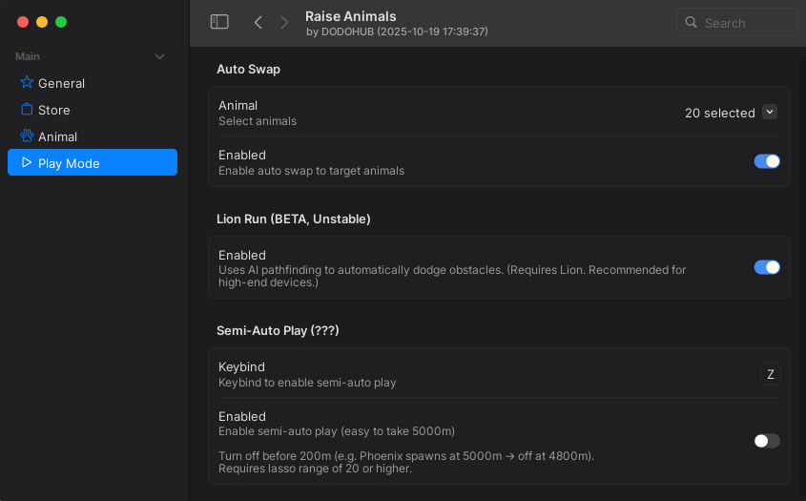Image resolution: width=806 pixels, height=501 pixels.
Task: Change the Z keybind button
Action: pos(771,374)
